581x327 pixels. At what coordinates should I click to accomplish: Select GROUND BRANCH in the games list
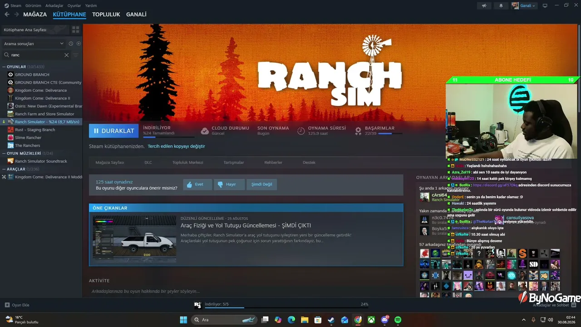coord(32,74)
